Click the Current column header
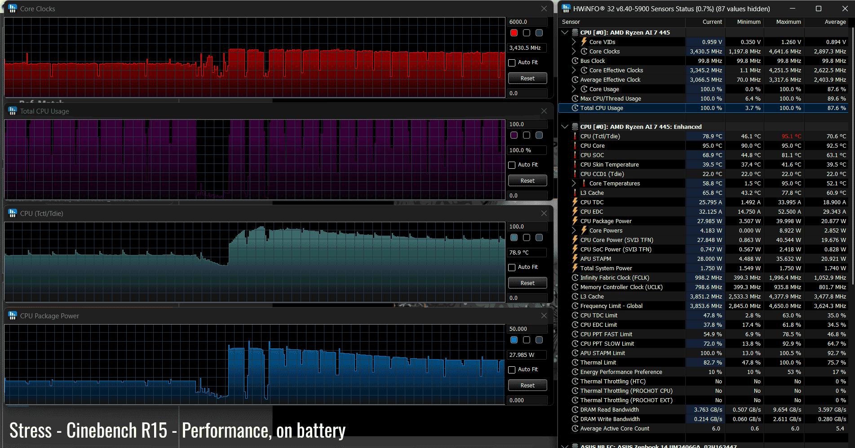Image resolution: width=855 pixels, height=448 pixels. 705,22
